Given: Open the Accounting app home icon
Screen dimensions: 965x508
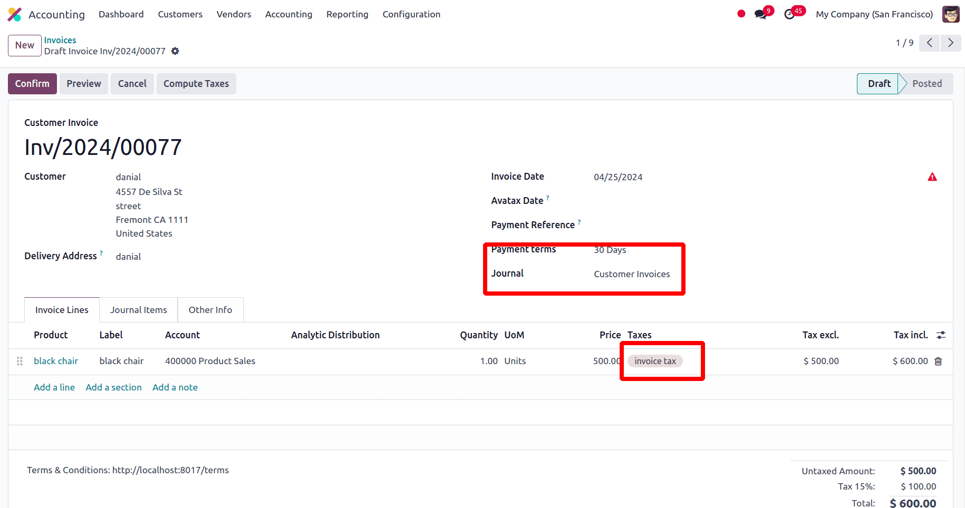Looking at the screenshot, I should (15, 14).
